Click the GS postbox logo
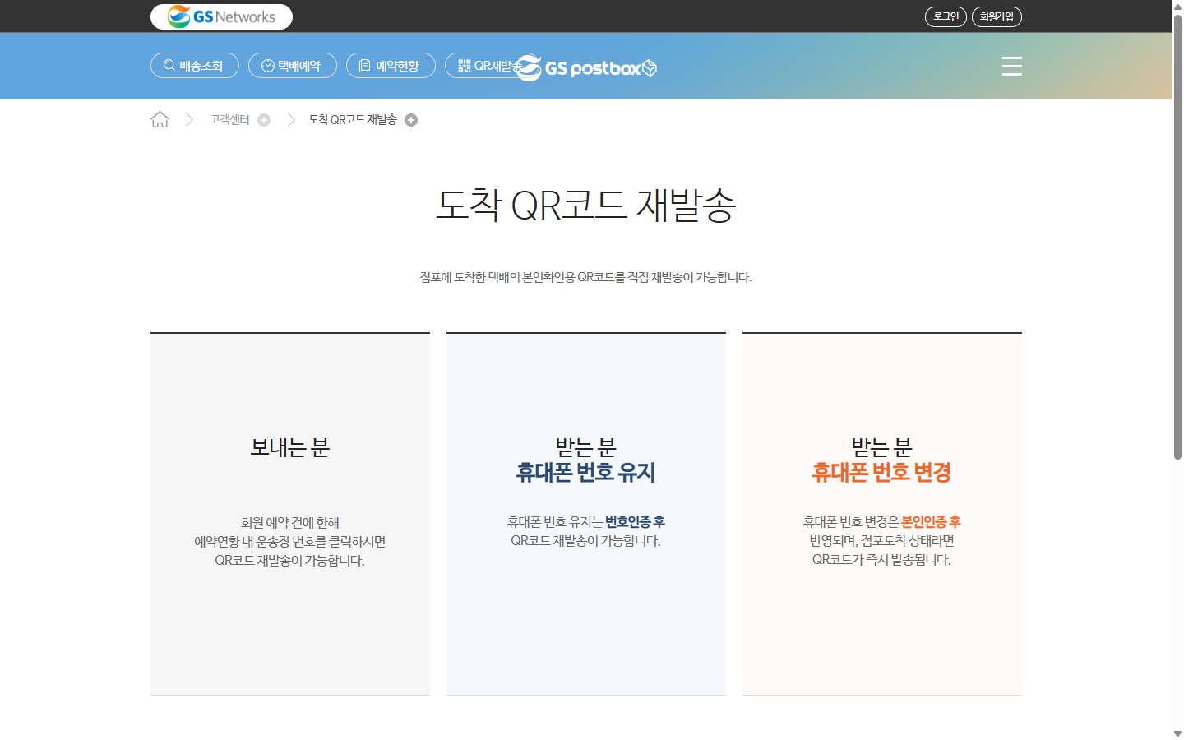1184x740 pixels. tap(588, 67)
